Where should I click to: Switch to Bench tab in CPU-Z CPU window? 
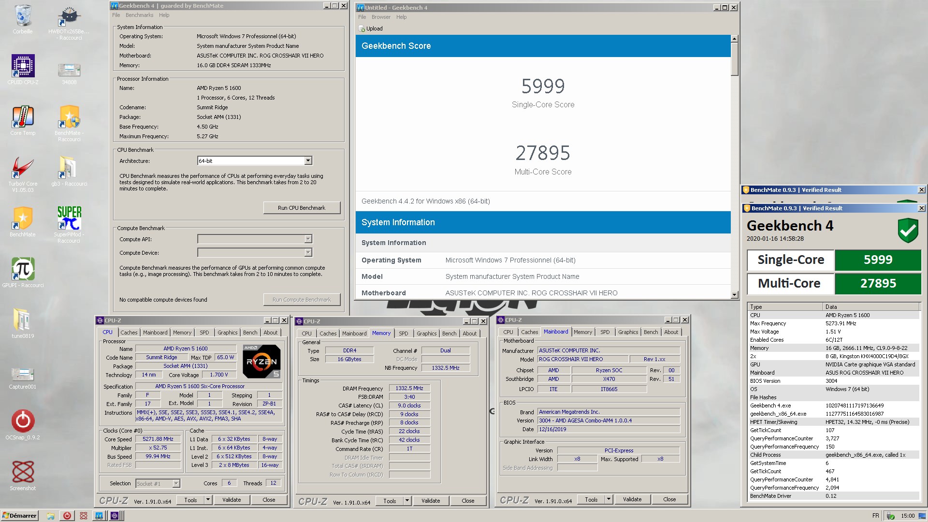tap(250, 333)
